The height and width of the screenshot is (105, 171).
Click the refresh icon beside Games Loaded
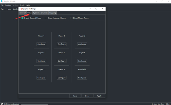2,104
